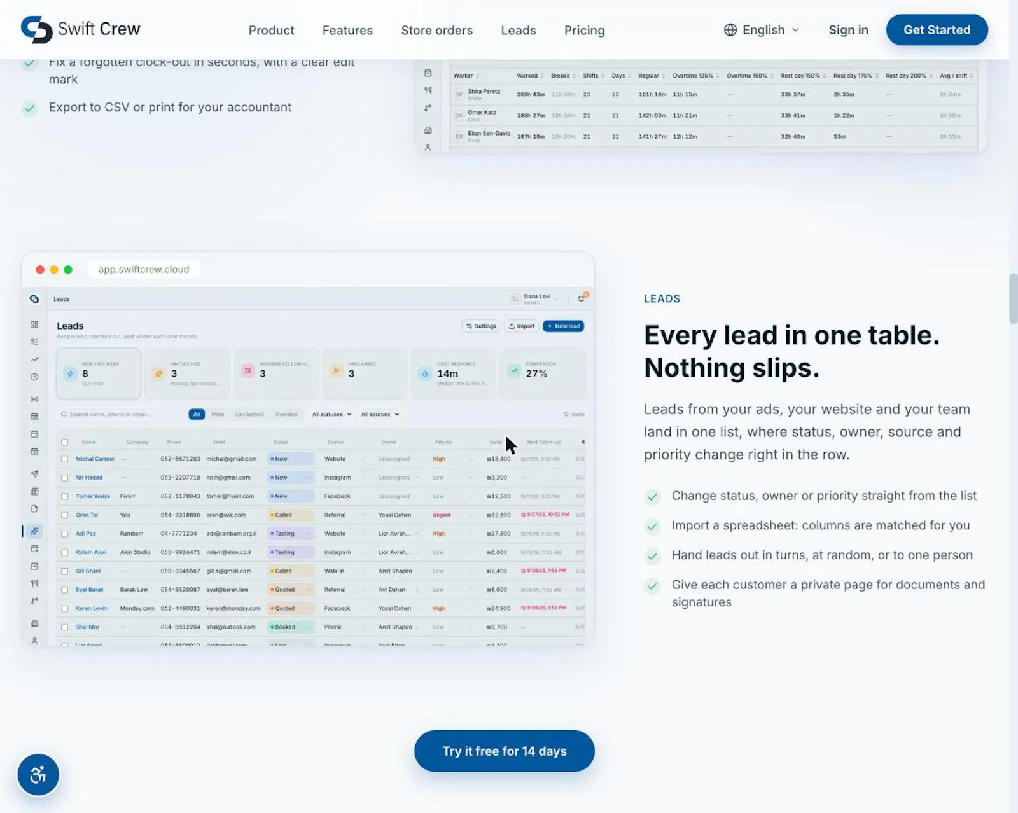This screenshot has height=813, width=1018.
Task: Switch to the Unclaimed filter tab
Action: click(x=249, y=414)
